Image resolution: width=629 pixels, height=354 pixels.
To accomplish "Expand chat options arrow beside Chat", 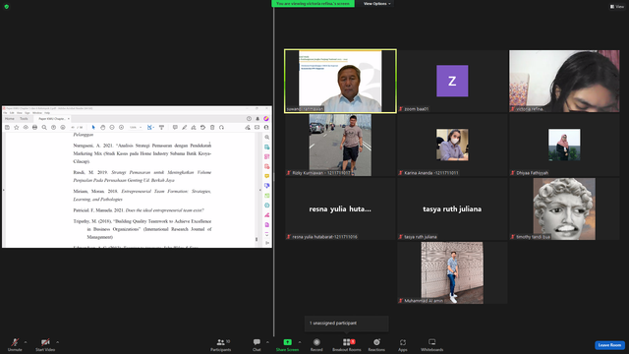I will [267, 342].
